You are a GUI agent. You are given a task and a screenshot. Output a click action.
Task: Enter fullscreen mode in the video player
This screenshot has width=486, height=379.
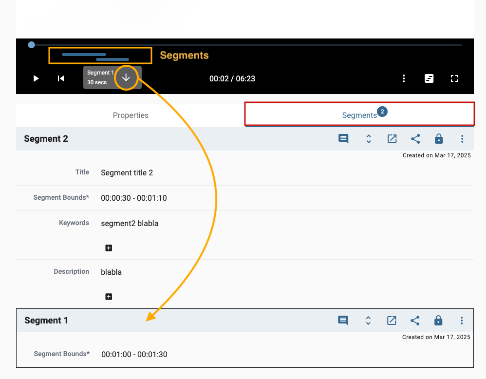point(454,78)
